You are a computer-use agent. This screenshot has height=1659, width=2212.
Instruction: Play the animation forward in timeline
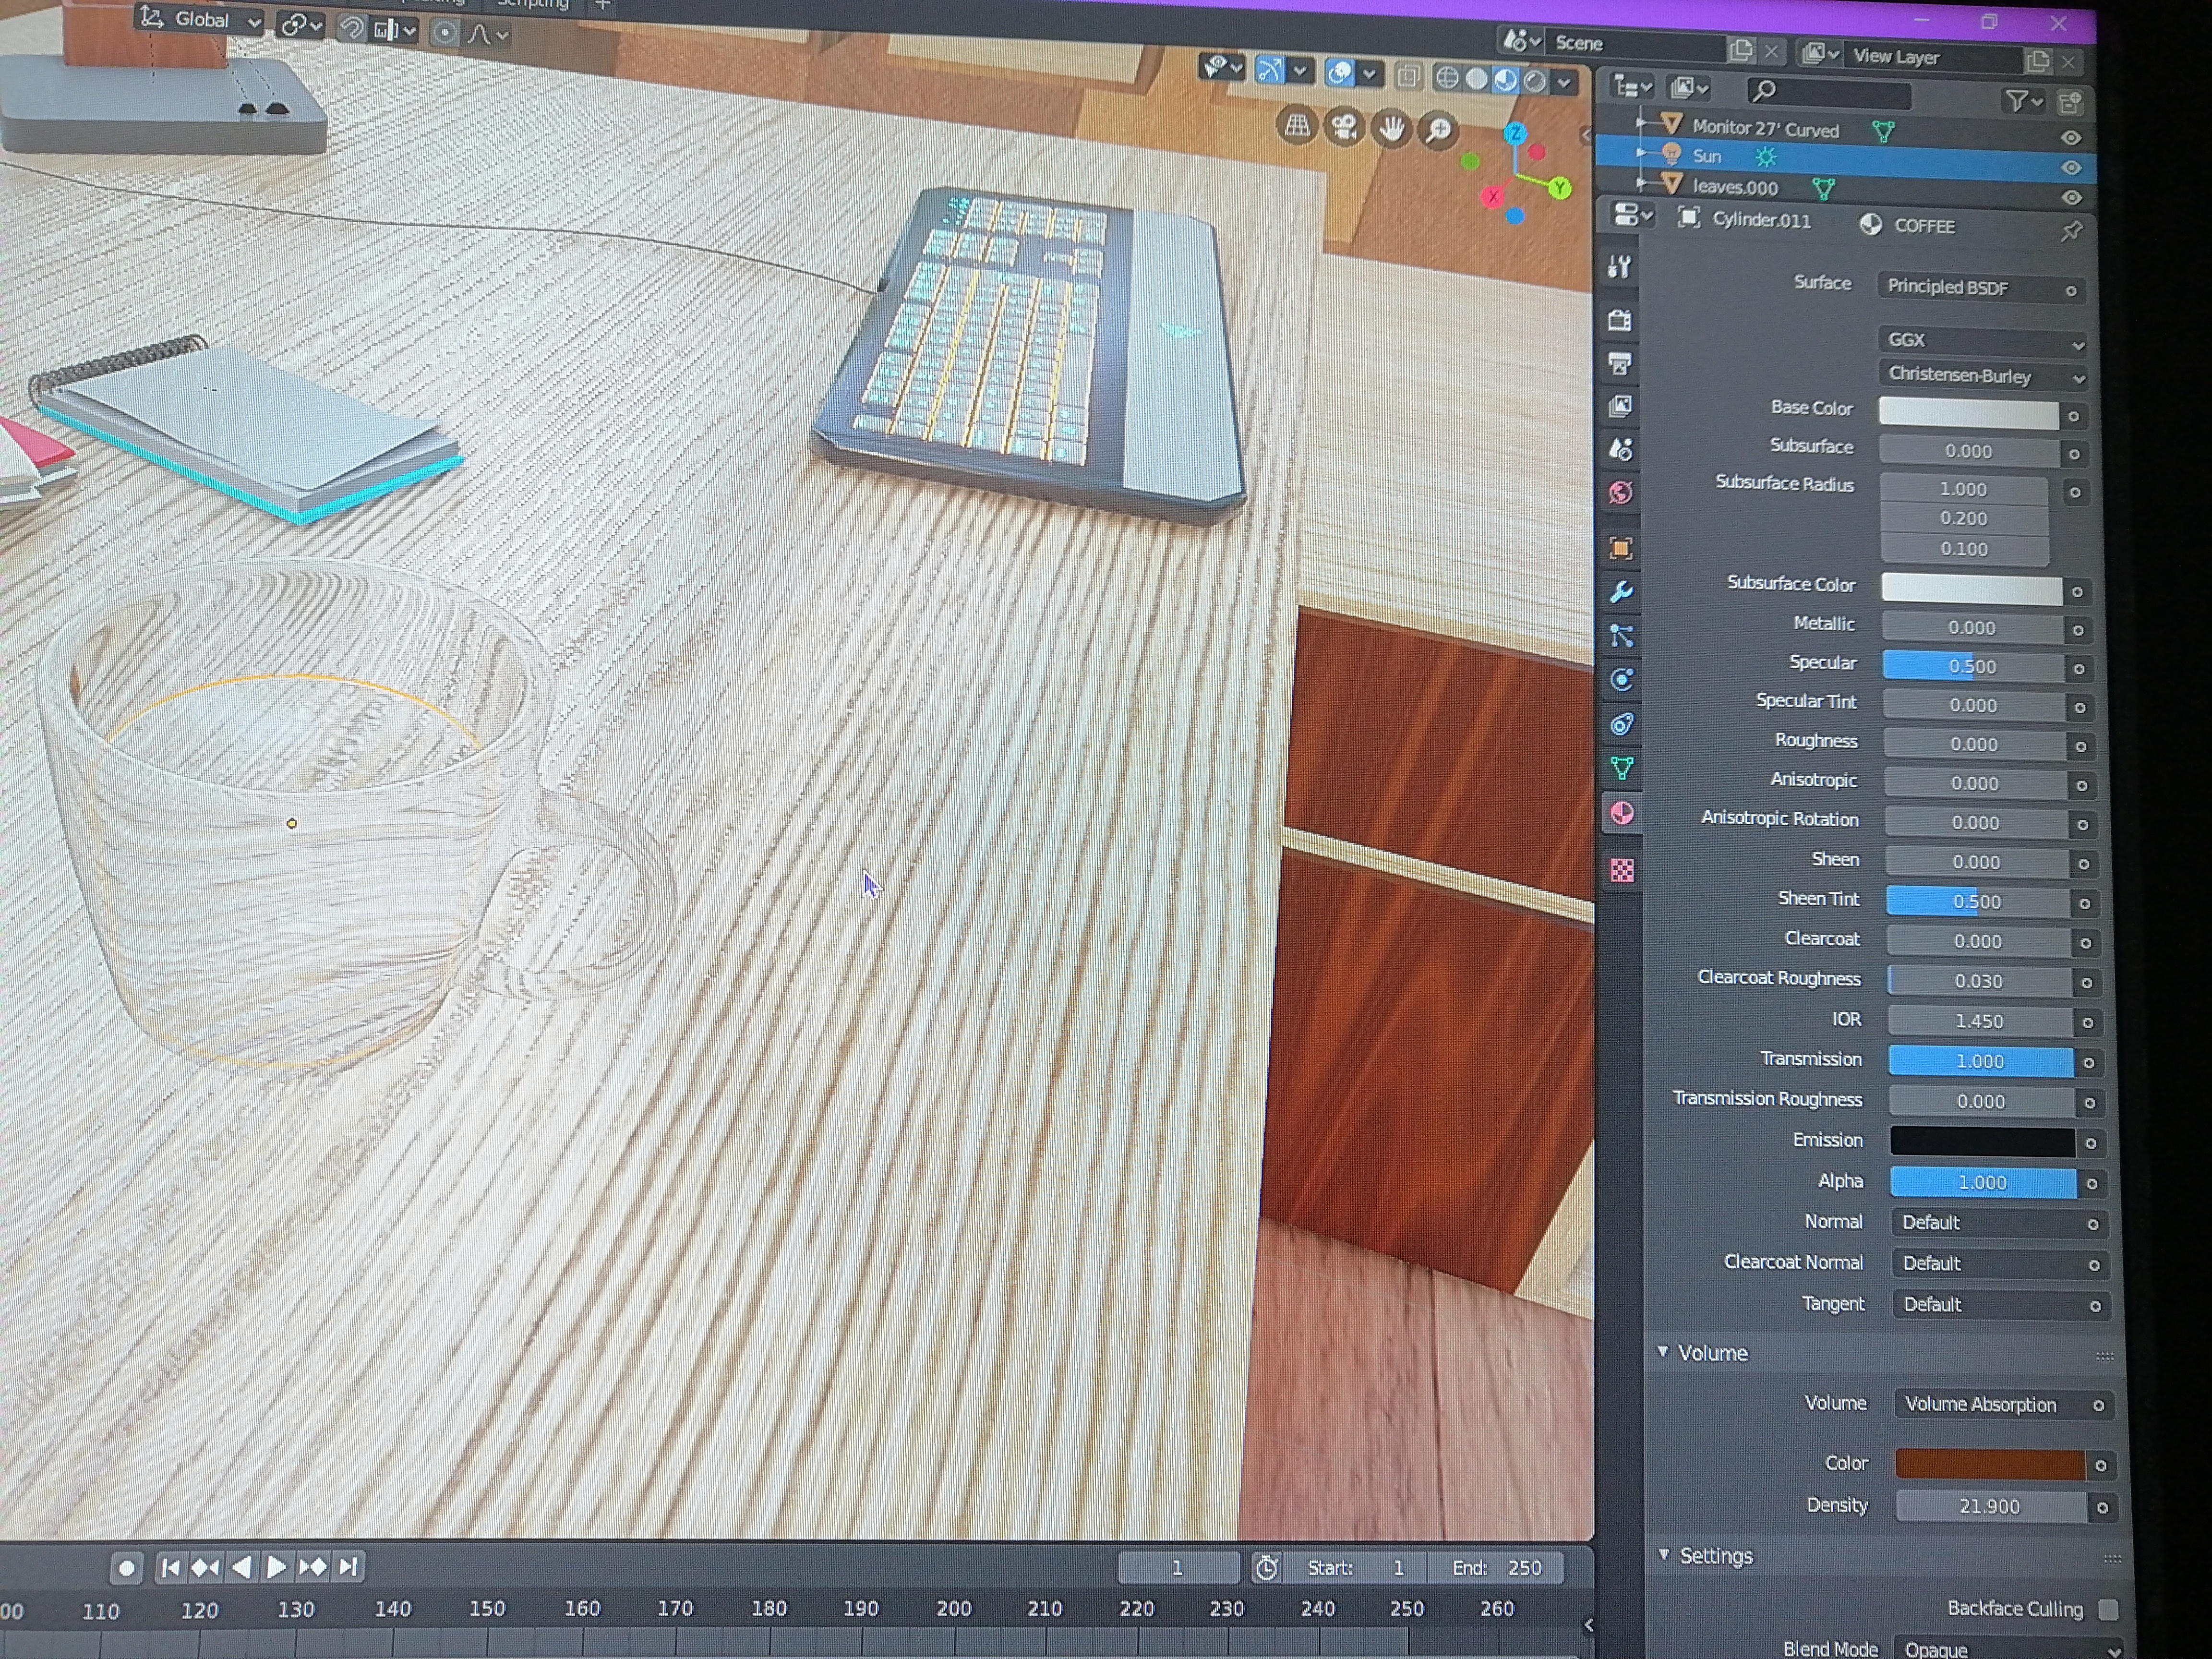(x=277, y=1567)
